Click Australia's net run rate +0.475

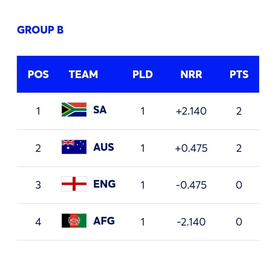click(x=191, y=148)
